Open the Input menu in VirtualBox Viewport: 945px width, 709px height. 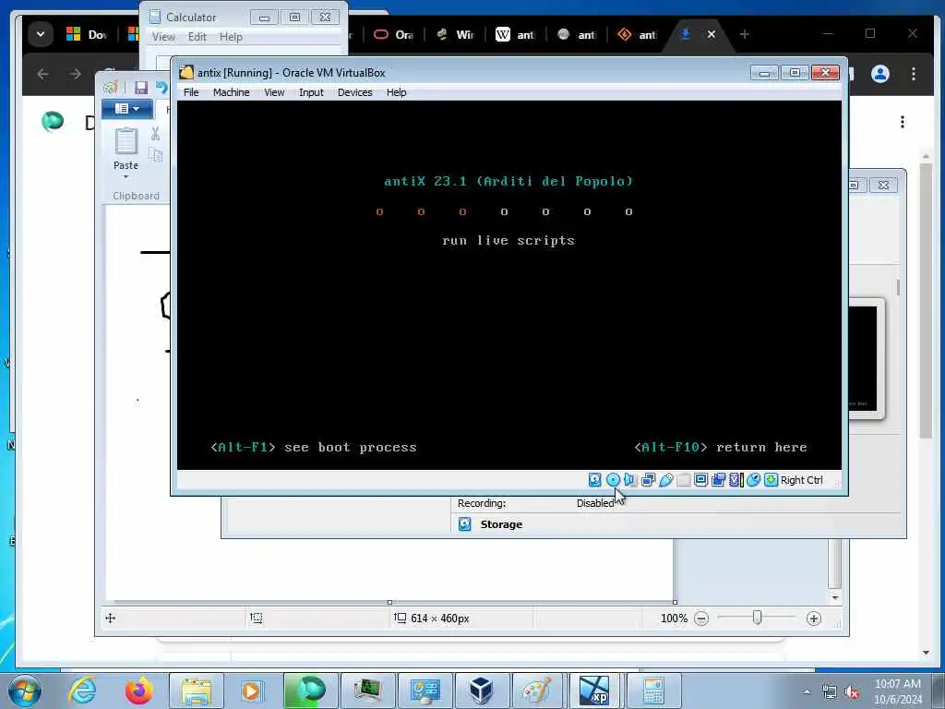point(311,92)
